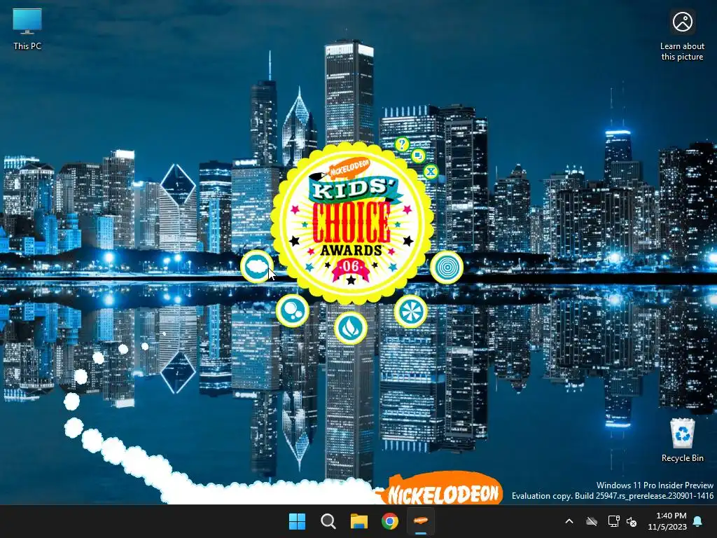This screenshot has height=538, width=717.
Task: Open widget help with the question mark
Action: click(x=402, y=144)
